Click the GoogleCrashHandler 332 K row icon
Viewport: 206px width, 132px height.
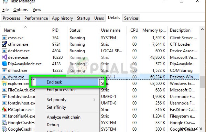point(4,122)
